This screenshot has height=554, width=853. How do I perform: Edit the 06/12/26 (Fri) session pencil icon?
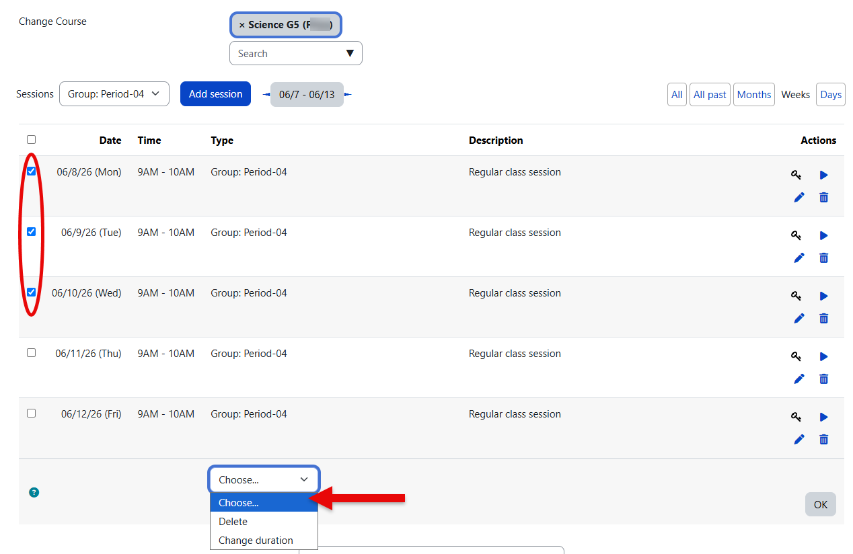799,439
